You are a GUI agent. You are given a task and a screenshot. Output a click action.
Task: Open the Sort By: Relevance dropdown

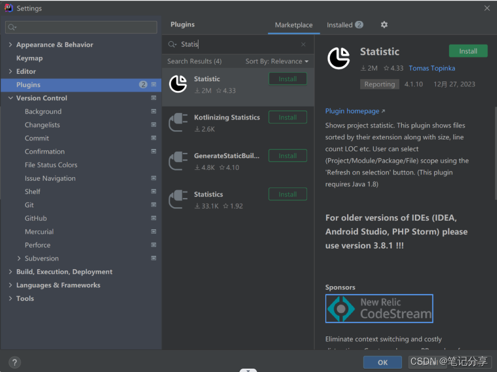click(276, 62)
